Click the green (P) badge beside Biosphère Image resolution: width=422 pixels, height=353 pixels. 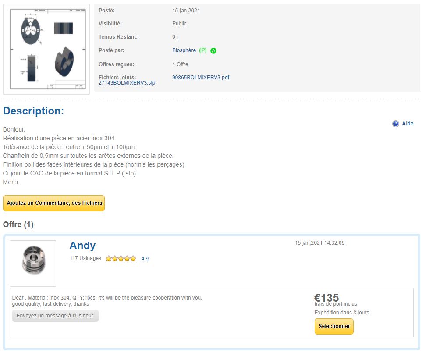tap(202, 50)
